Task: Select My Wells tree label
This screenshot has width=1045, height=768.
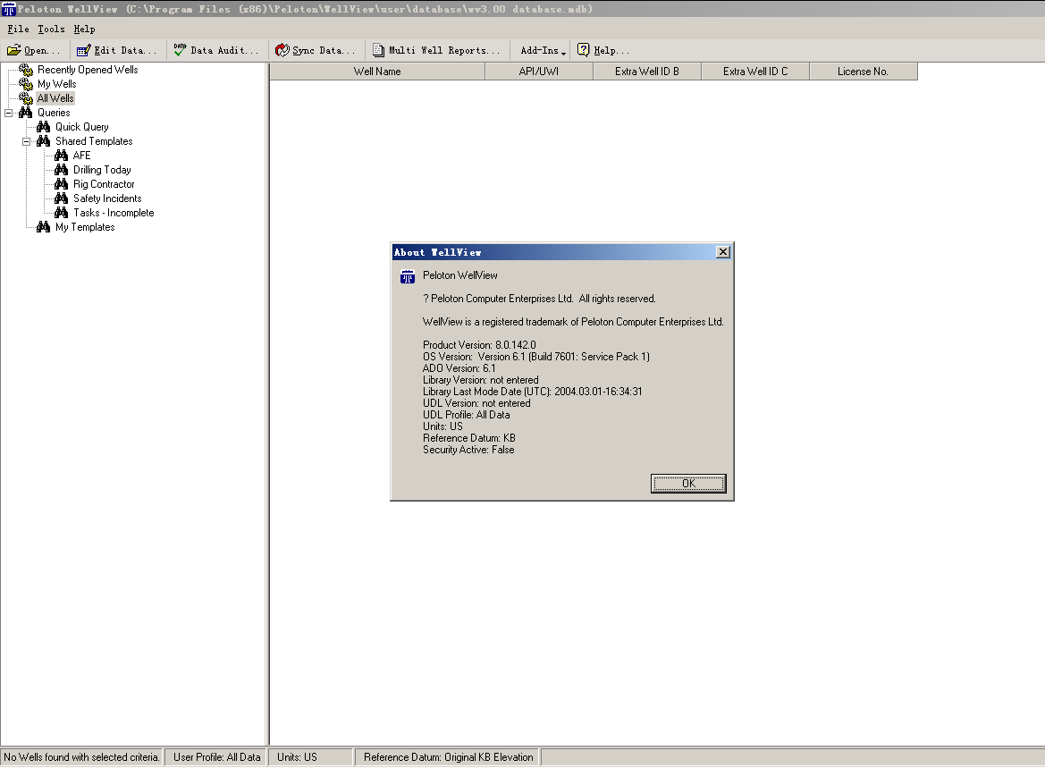Action: (x=56, y=84)
